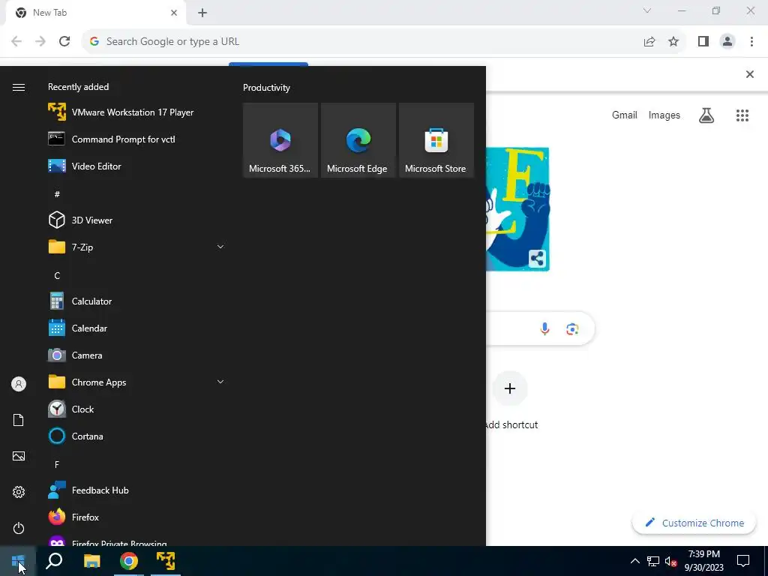Open Google apps grid
768x576 pixels.
tap(742, 115)
